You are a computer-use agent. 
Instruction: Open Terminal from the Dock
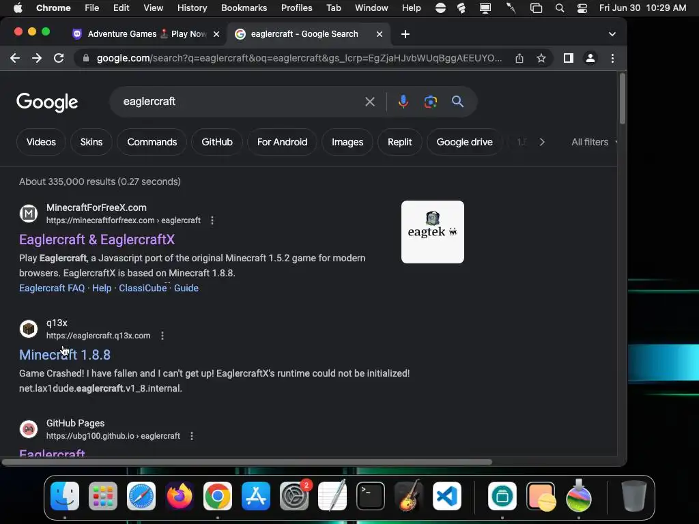click(371, 496)
